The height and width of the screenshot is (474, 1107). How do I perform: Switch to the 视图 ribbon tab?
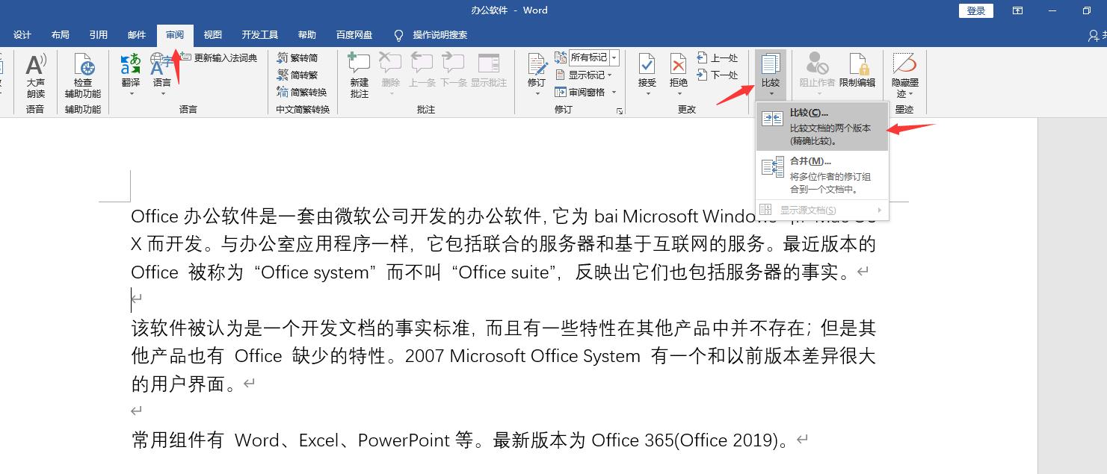[212, 34]
